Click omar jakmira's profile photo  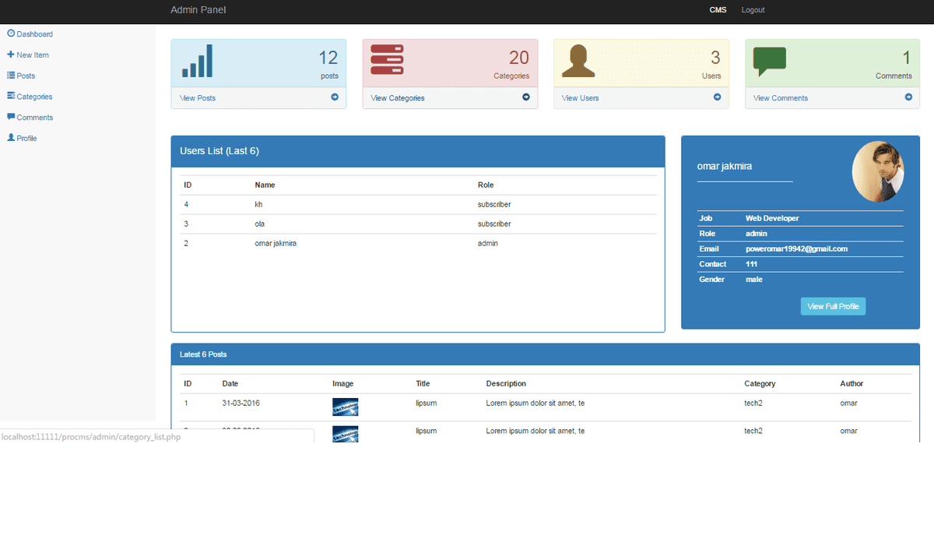pos(878,171)
